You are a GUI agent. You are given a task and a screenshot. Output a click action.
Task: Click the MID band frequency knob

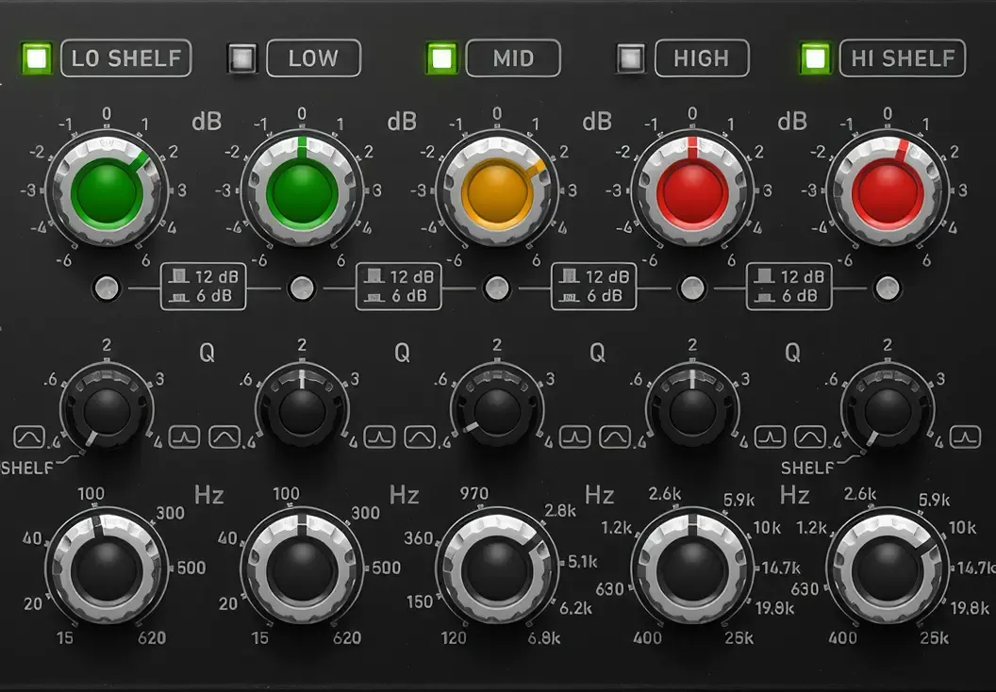497,568
